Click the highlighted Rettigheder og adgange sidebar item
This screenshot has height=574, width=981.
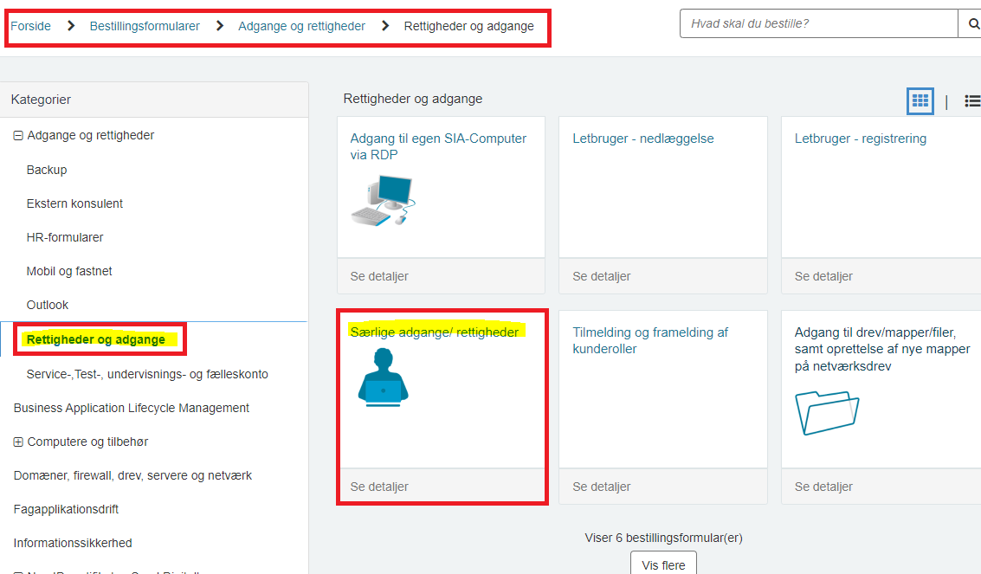pyautogui.click(x=94, y=339)
